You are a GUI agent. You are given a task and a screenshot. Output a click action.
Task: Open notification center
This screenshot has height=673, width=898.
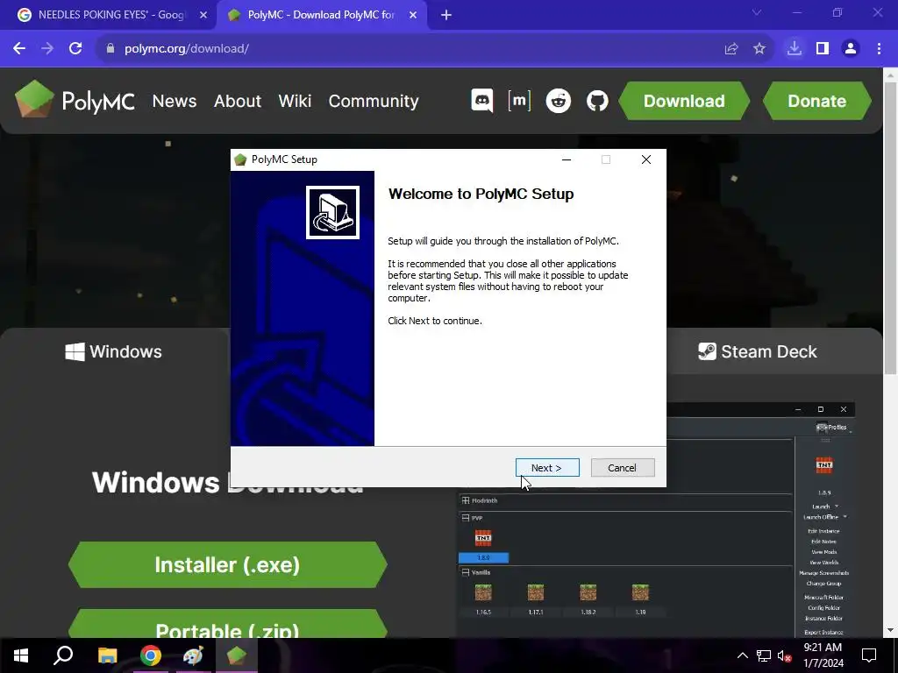pyautogui.click(x=869, y=655)
